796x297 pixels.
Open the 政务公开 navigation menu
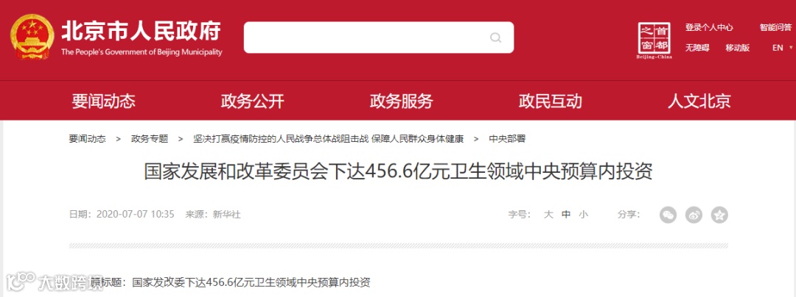pos(252,101)
